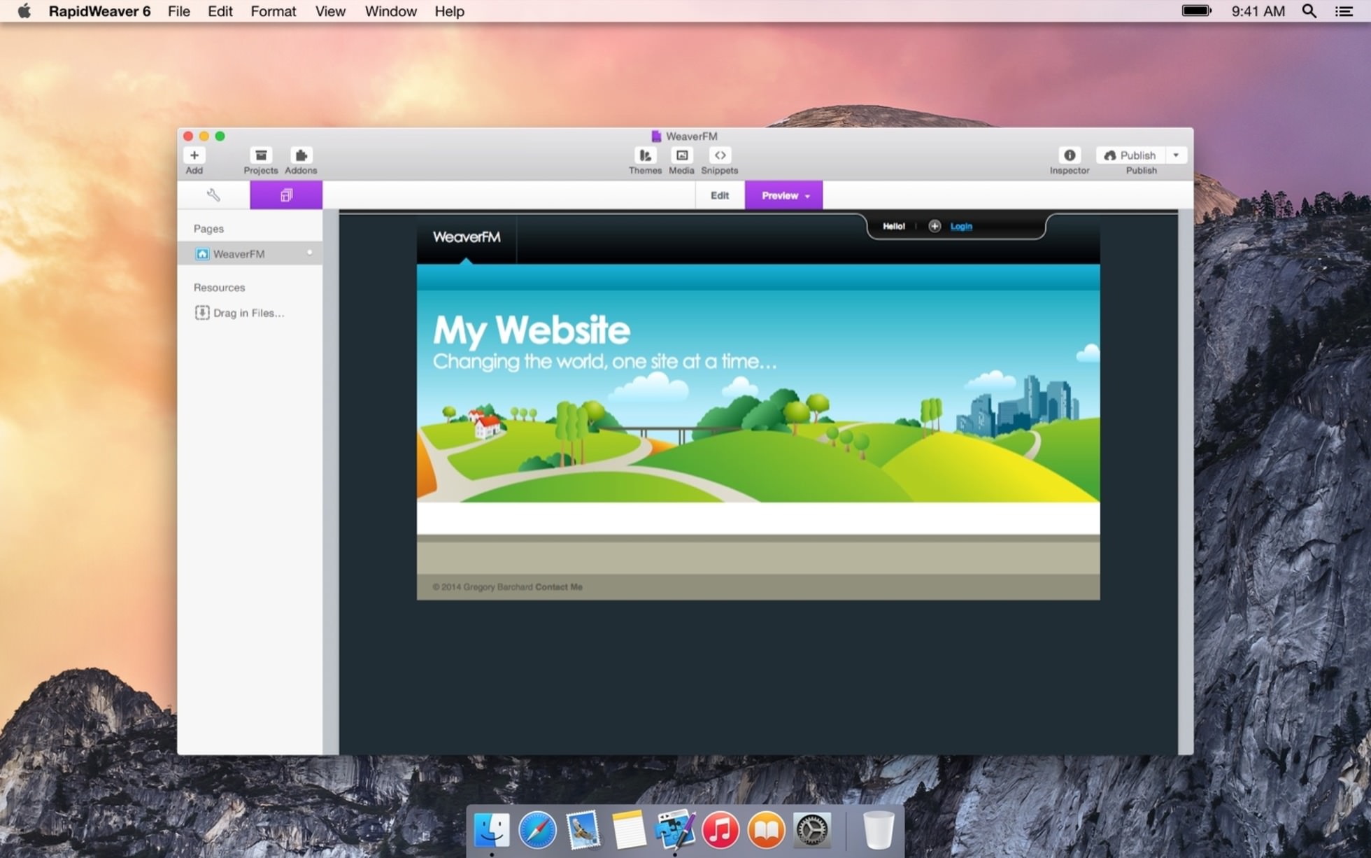Open Finder from the dock
The height and width of the screenshot is (858, 1371).
click(x=492, y=830)
